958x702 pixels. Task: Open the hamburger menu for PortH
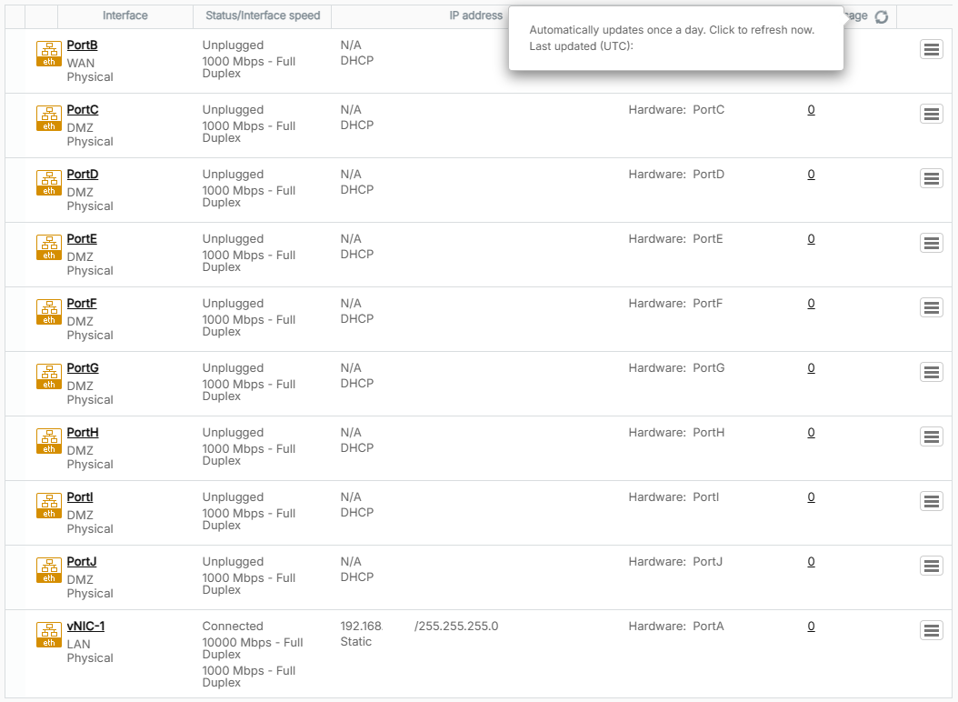pyautogui.click(x=931, y=436)
